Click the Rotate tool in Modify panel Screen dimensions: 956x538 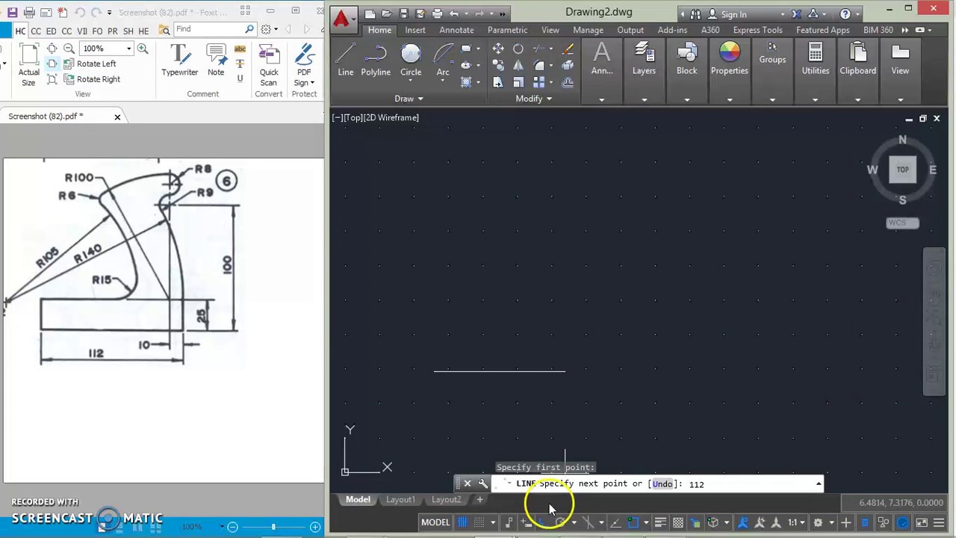[x=518, y=49]
